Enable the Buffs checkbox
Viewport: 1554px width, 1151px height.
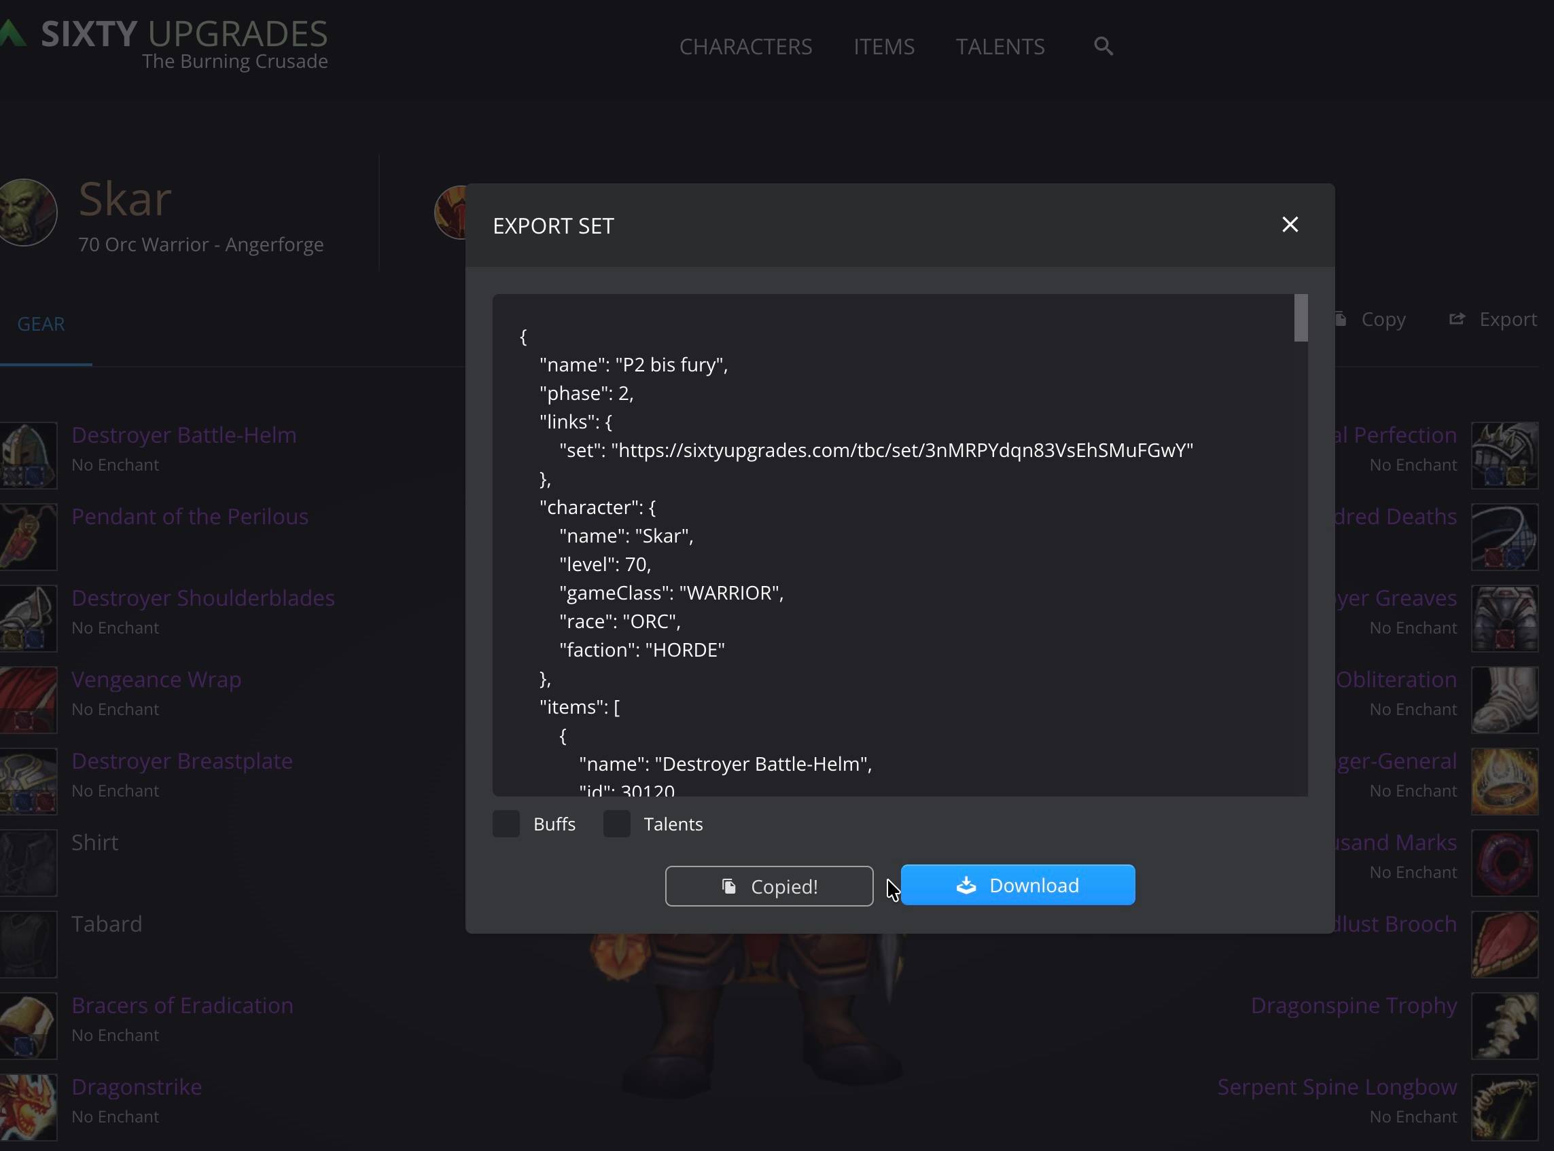pos(506,824)
